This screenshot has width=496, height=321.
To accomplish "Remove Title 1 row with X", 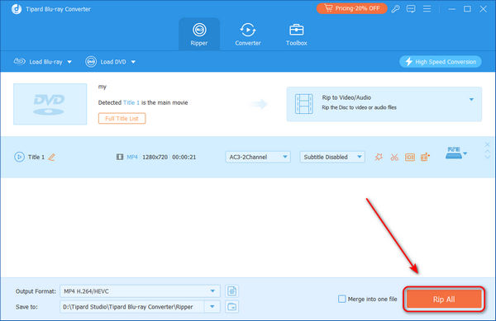I will coord(487,144).
